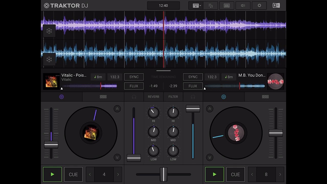The width and height of the screenshot is (327, 184).
Task: Open settings via the gear icon
Action: 259,6
